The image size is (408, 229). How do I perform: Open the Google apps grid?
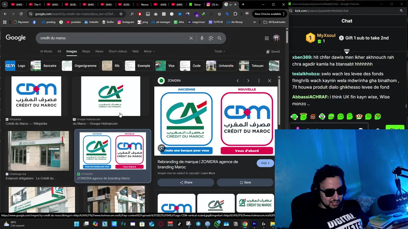click(266, 38)
